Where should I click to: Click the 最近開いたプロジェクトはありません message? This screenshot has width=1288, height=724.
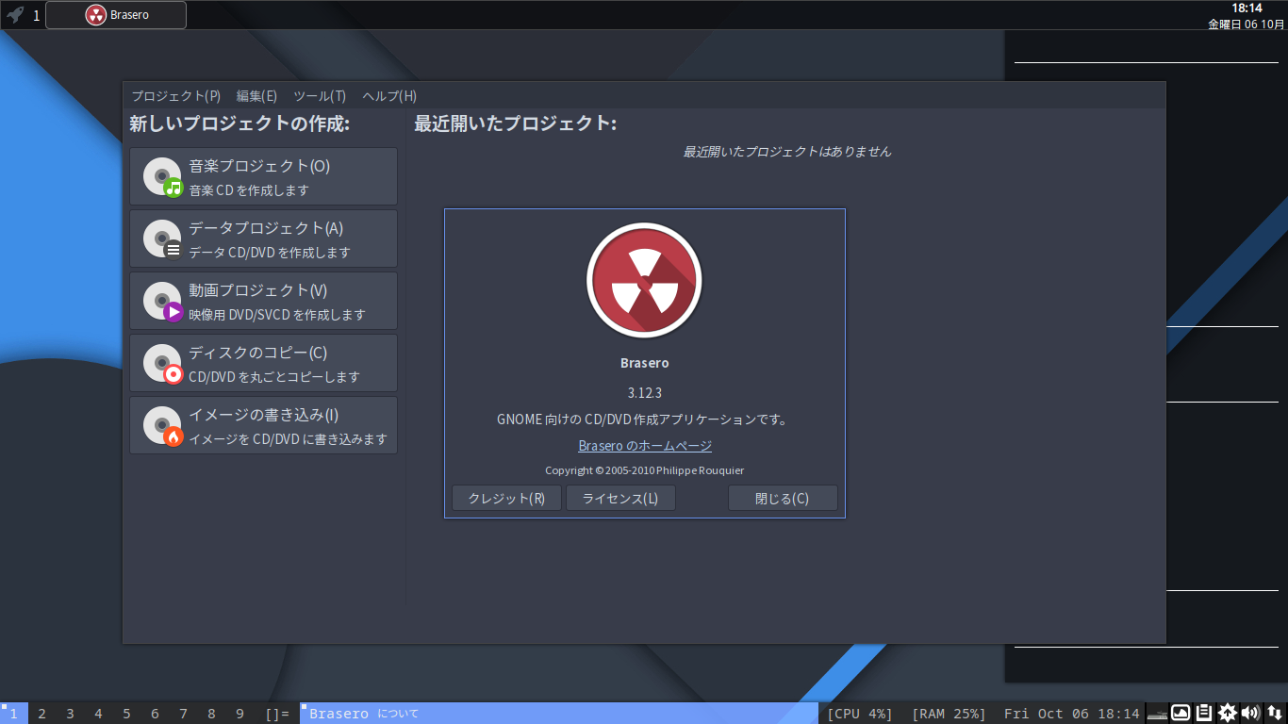(787, 151)
